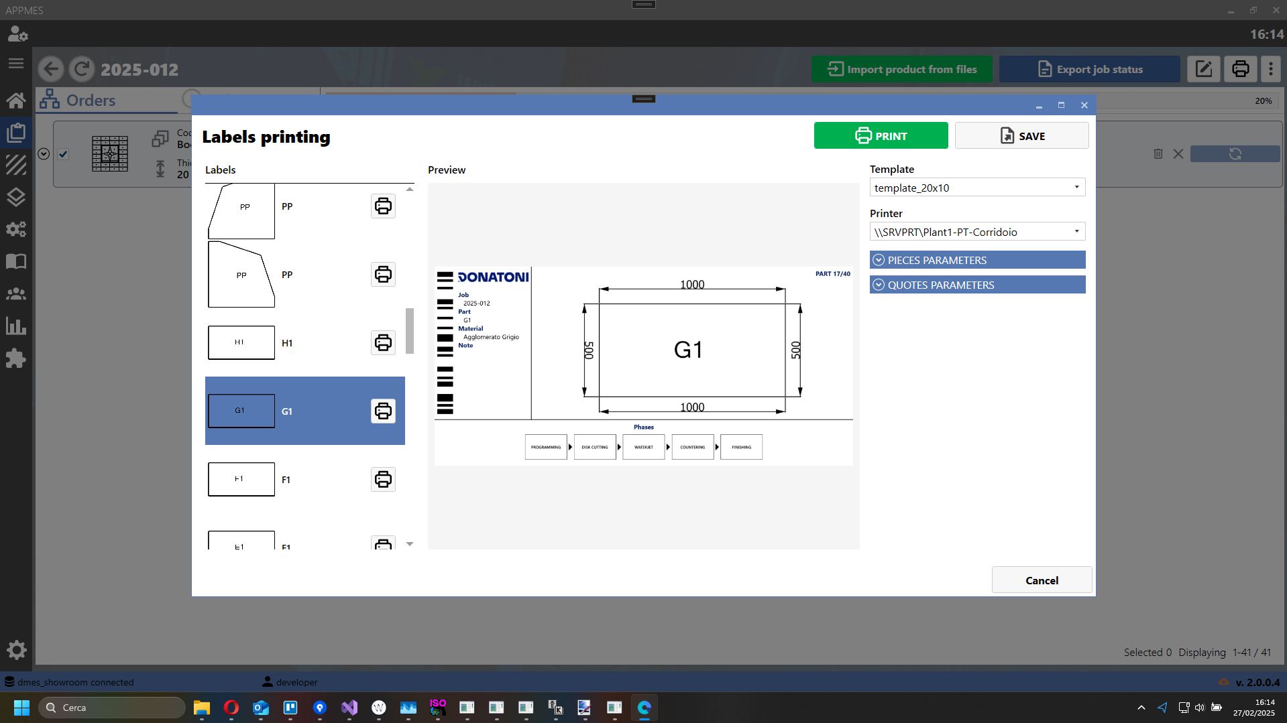Print the H1 label using its printer icon

coord(383,342)
